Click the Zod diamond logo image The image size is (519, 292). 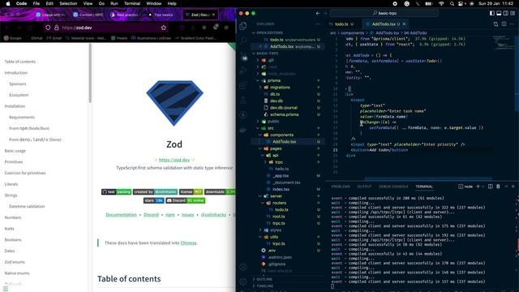(174, 103)
